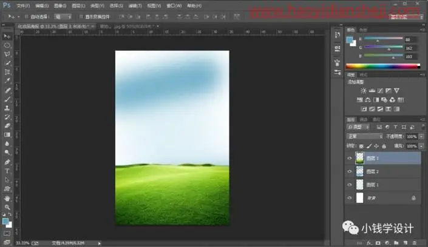Hide the 图层 2 layer
The image size is (428, 247).
coord(350,171)
